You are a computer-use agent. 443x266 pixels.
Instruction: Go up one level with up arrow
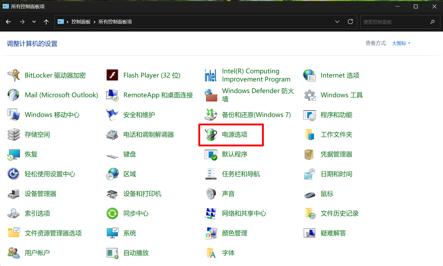pyautogui.click(x=46, y=22)
